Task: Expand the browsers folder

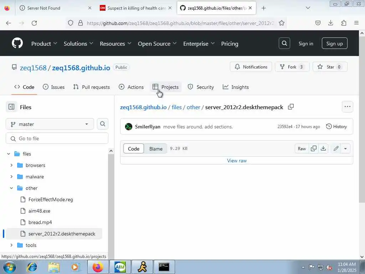Action: pyautogui.click(x=11, y=165)
